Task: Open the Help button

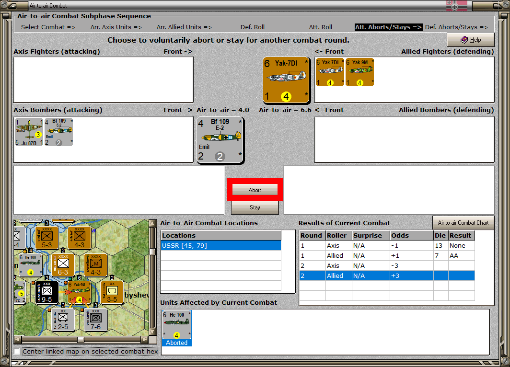Action: click(x=470, y=40)
